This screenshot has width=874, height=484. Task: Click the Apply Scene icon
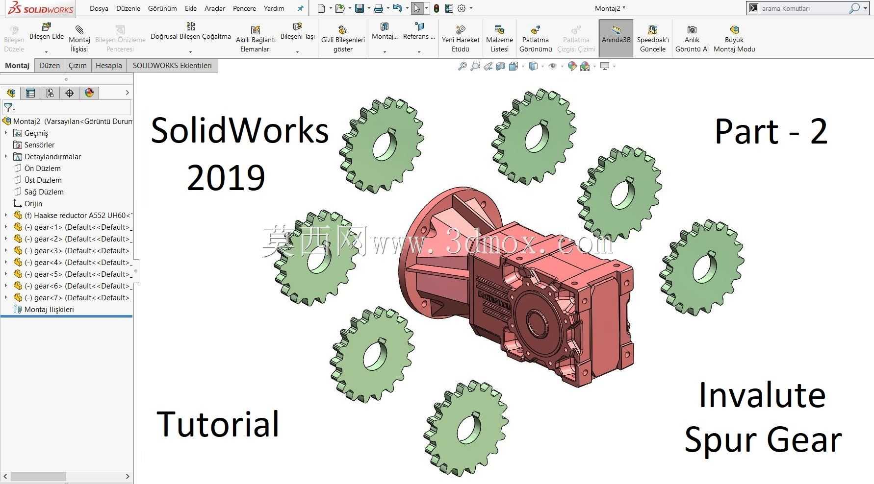(x=585, y=66)
